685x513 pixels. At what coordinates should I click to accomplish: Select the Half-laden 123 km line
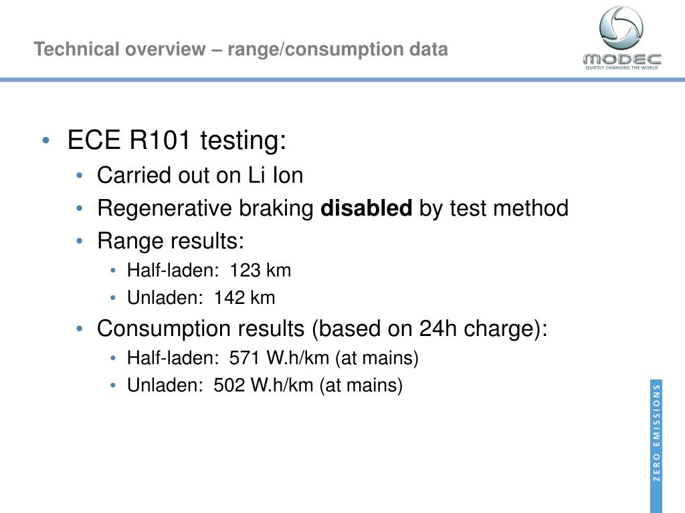click(x=209, y=271)
